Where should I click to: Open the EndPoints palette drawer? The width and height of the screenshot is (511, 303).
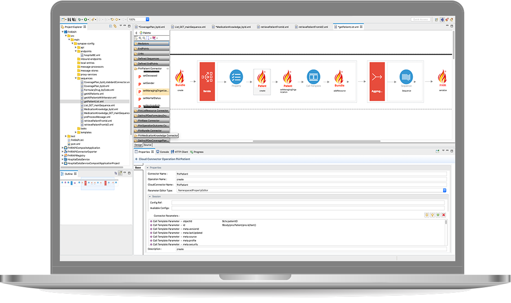click(x=152, y=48)
